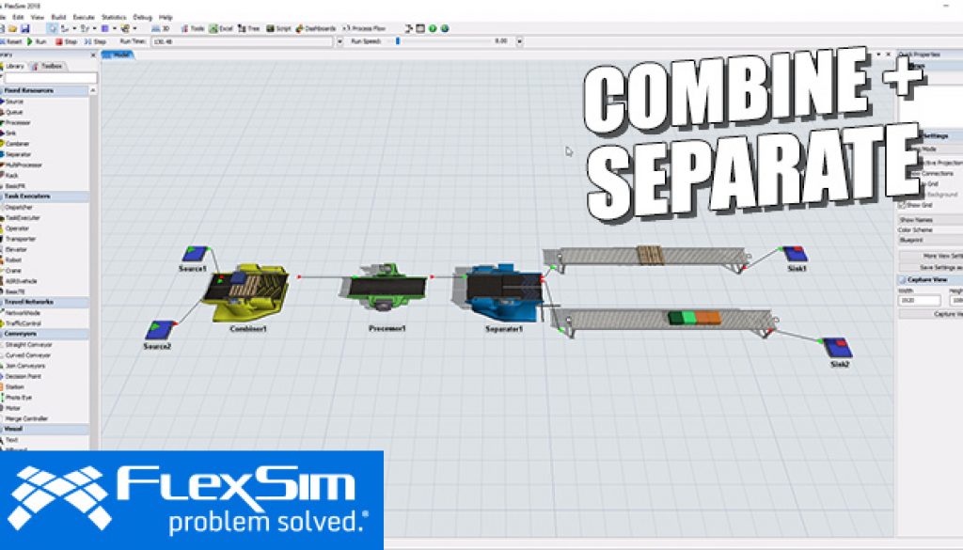Pick the Transporter from Task Executers

coord(21,238)
